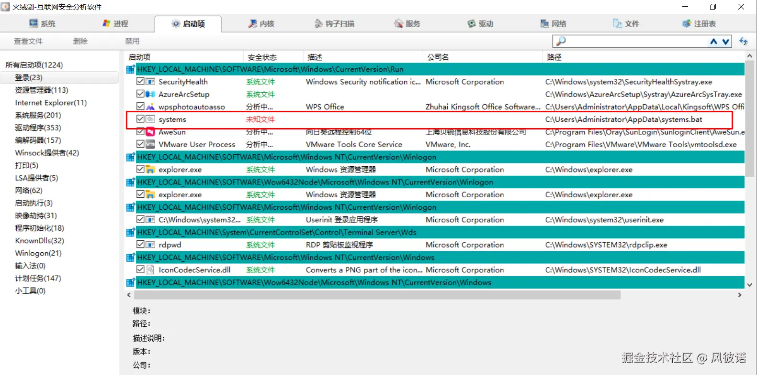Image resolution: width=757 pixels, height=375 pixels.
Task: Select 映像劫持(31) category
Action: (x=36, y=215)
